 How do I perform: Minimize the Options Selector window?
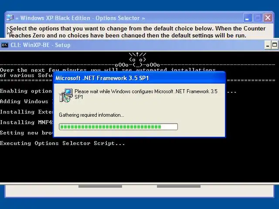247,18
